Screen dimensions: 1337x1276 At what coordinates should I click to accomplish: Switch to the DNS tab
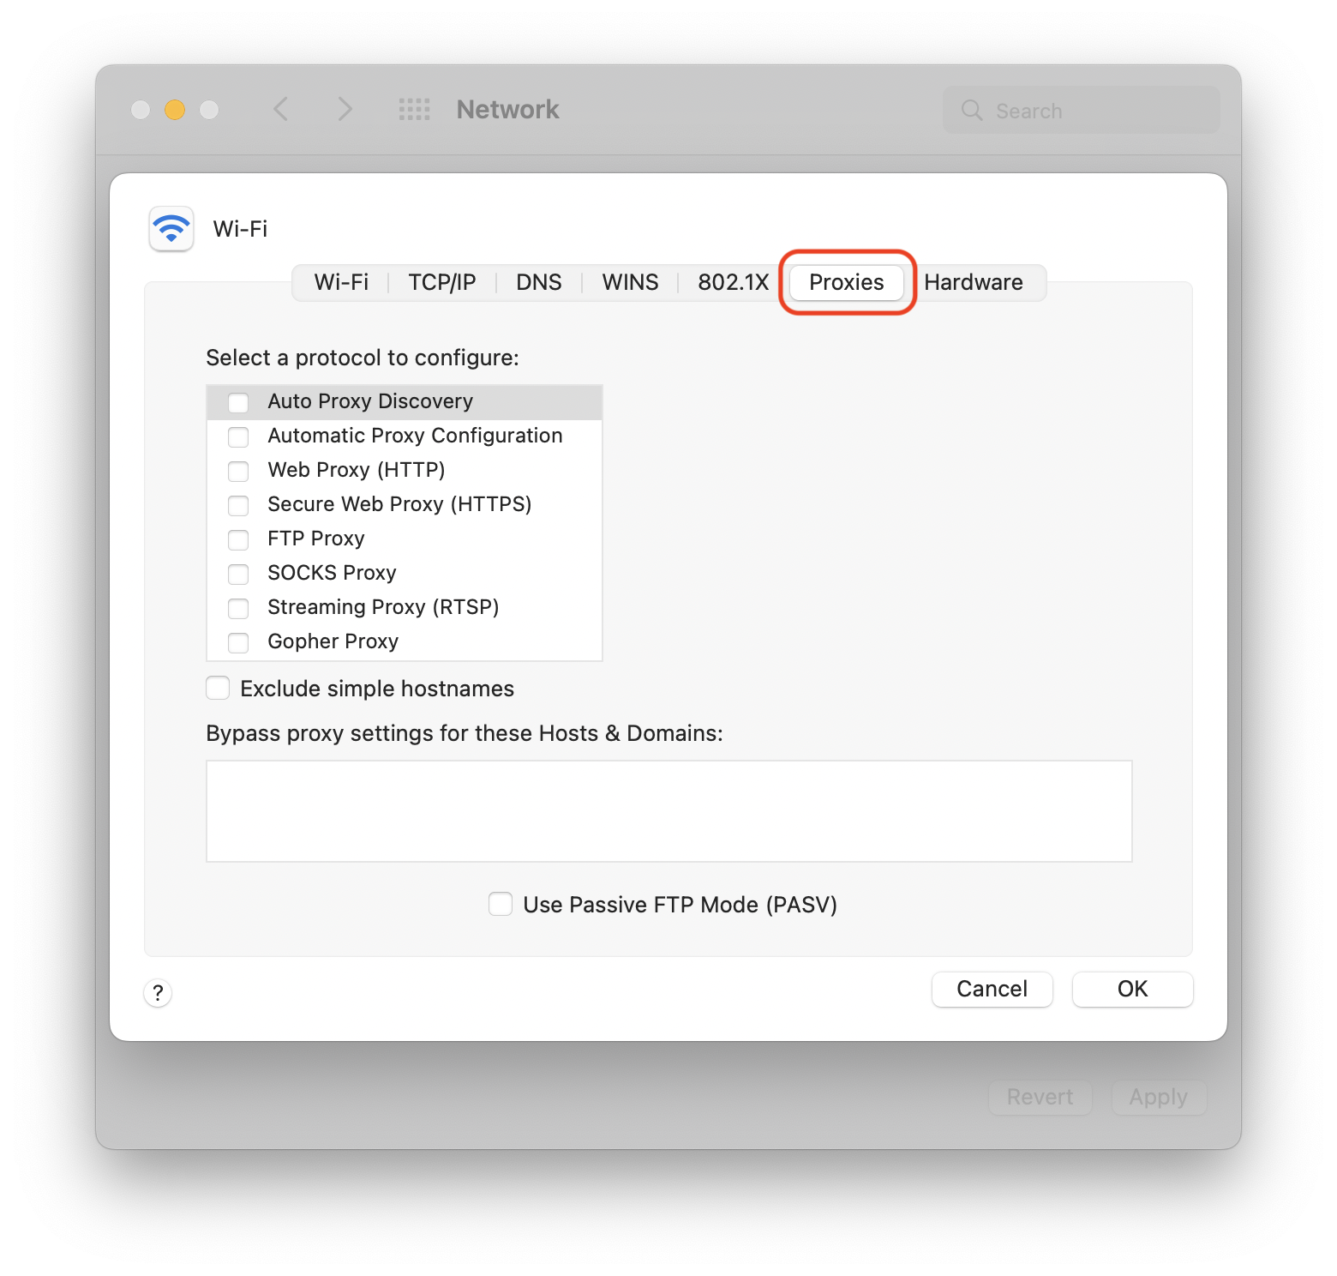[x=539, y=282]
